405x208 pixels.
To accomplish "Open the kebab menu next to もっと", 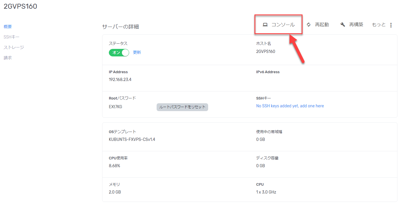I will (391, 25).
